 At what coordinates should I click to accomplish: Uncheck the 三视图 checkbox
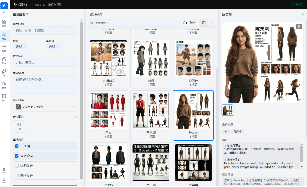17,146
